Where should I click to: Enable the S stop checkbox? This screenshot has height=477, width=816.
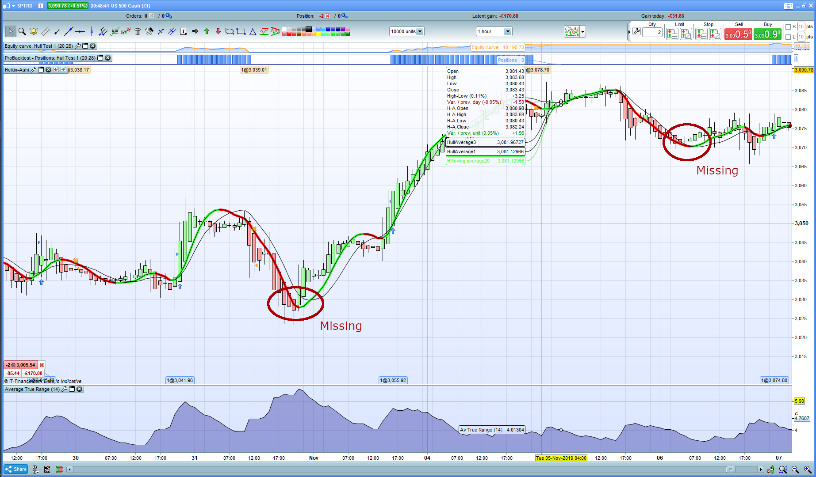pyautogui.click(x=788, y=27)
